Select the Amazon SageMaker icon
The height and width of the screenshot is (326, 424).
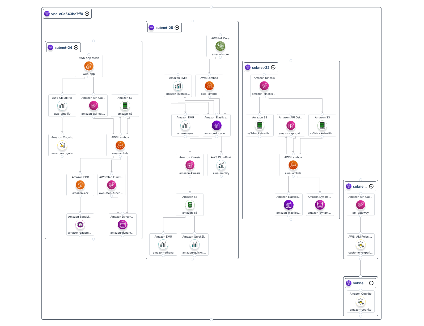(80, 225)
